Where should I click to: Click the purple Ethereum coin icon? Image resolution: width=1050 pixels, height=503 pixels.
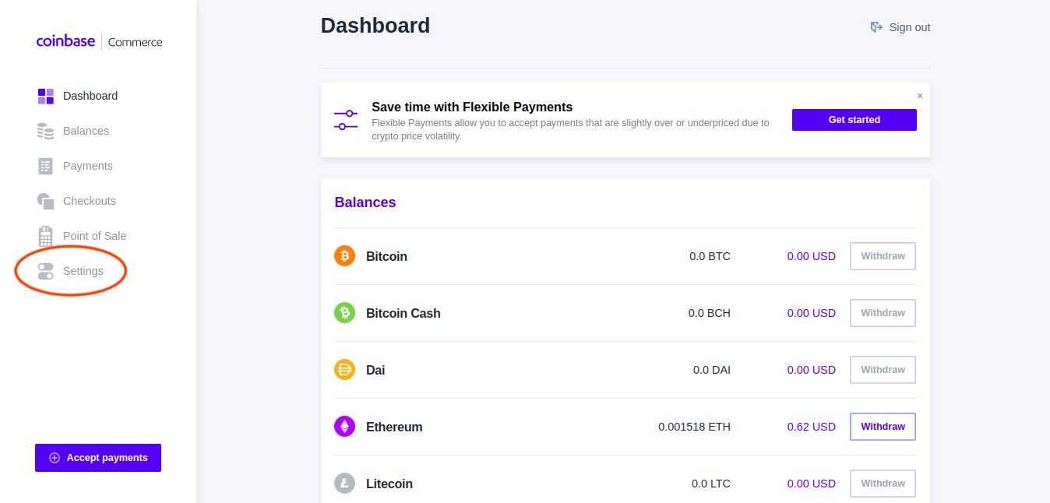344,427
